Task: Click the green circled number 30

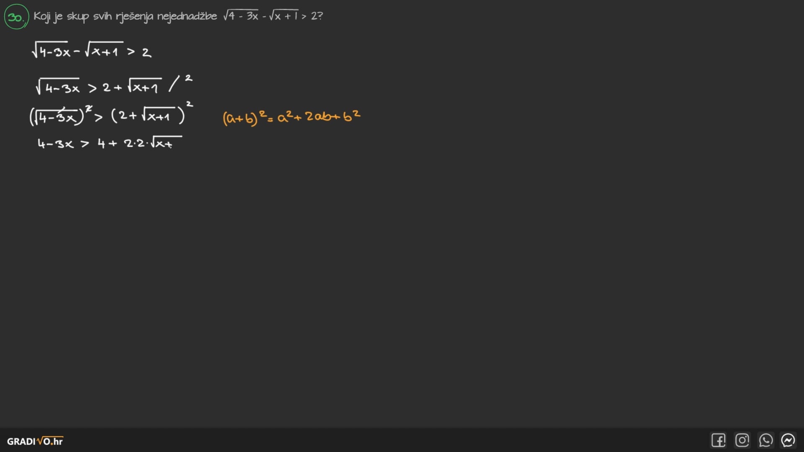Action: 16,17
